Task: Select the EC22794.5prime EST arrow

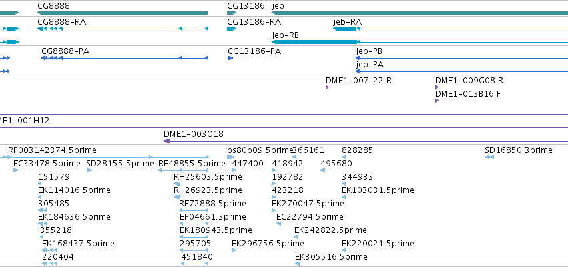Action: pos(278,224)
